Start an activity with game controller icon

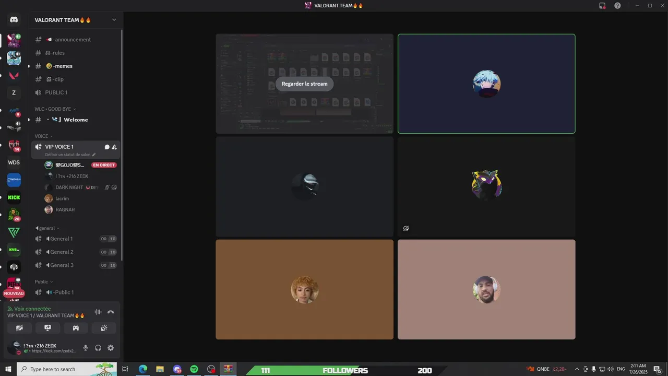76,328
